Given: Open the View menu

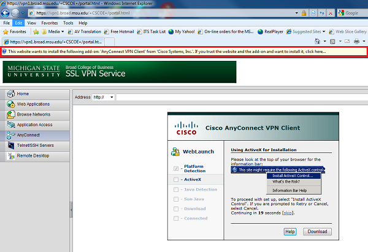Looking at the screenshot, I should click(x=32, y=23).
